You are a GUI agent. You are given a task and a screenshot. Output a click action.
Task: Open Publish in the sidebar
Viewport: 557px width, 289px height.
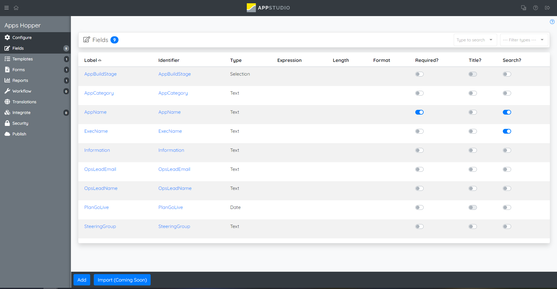[x=35, y=134]
